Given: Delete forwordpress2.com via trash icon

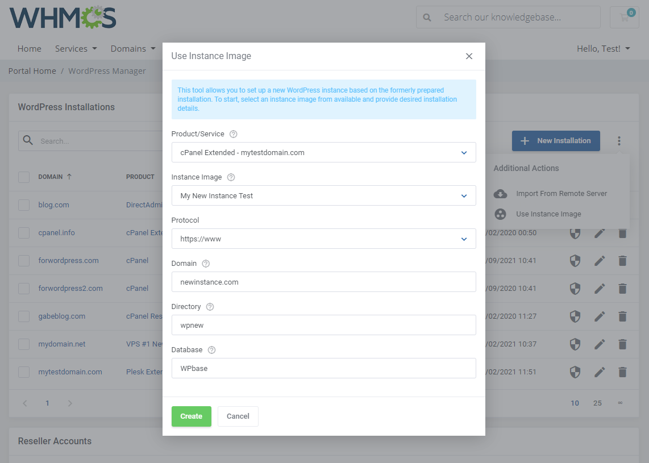Looking at the screenshot, I should click(x=622, y=289).
